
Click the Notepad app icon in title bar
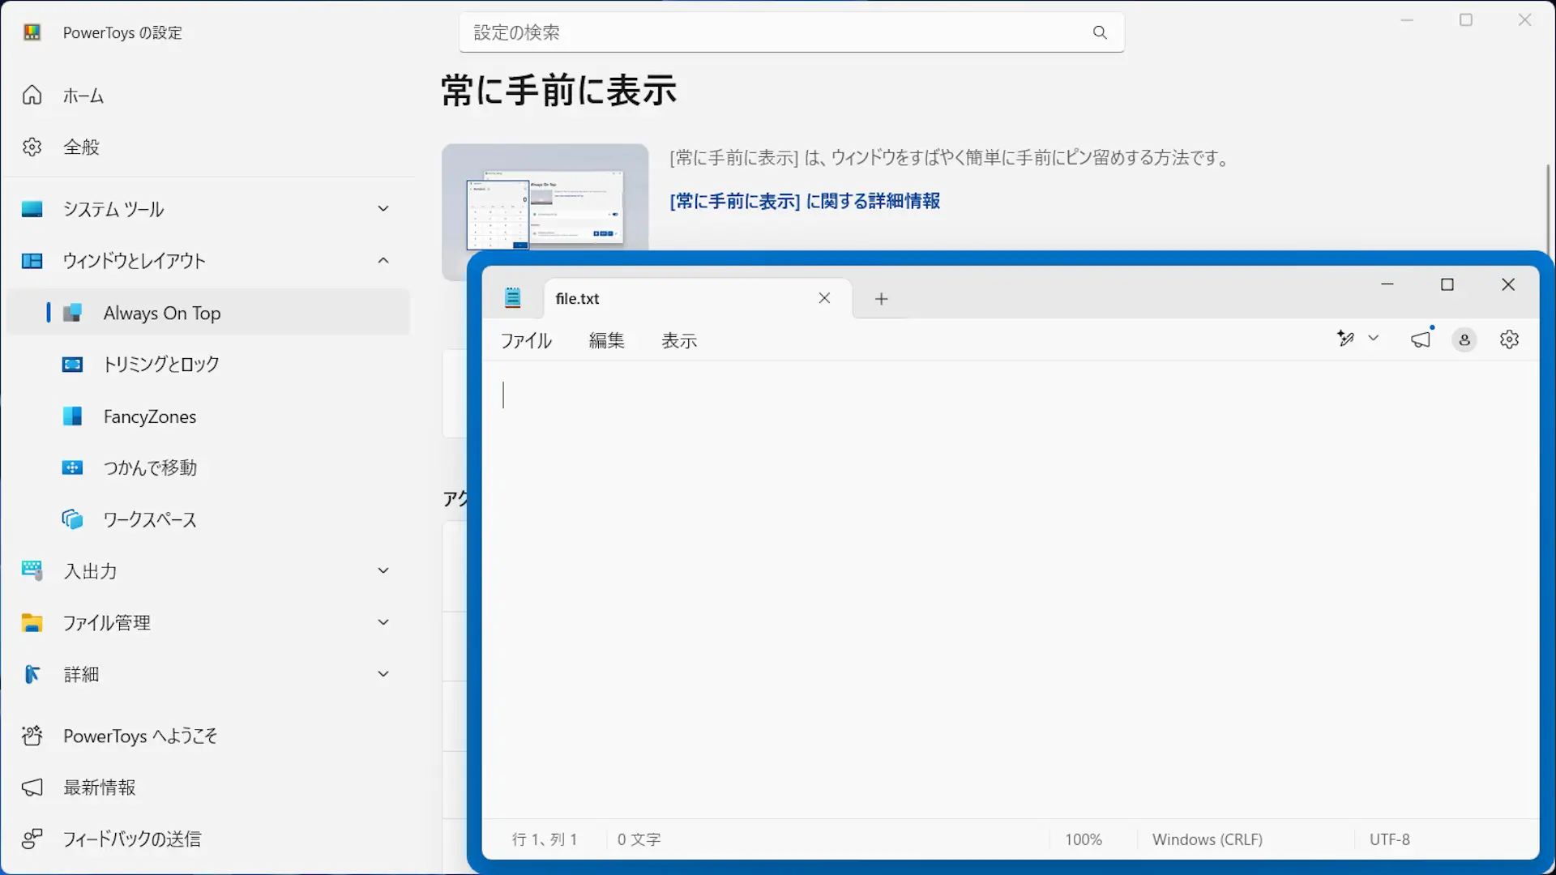(512, 298)
